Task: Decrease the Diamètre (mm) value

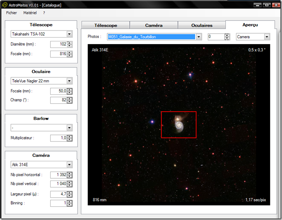Action: point(69,46)
